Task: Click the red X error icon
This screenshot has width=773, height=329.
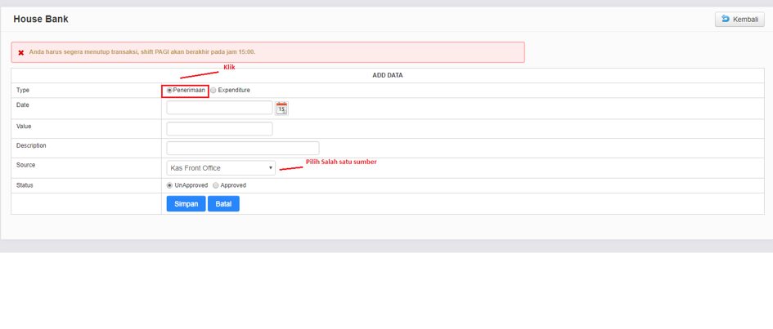Action: point(21,53)
